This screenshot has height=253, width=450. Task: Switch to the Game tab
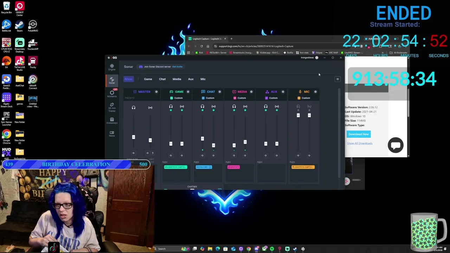pos(148,79)
